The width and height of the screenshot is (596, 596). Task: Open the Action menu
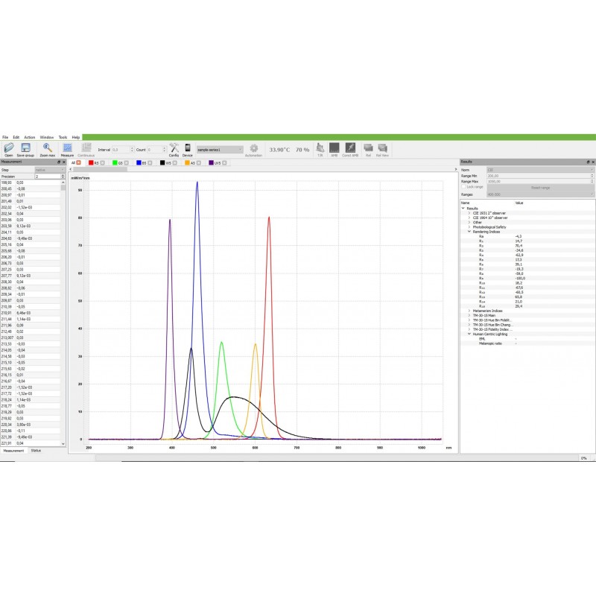[x=29, y=137]
